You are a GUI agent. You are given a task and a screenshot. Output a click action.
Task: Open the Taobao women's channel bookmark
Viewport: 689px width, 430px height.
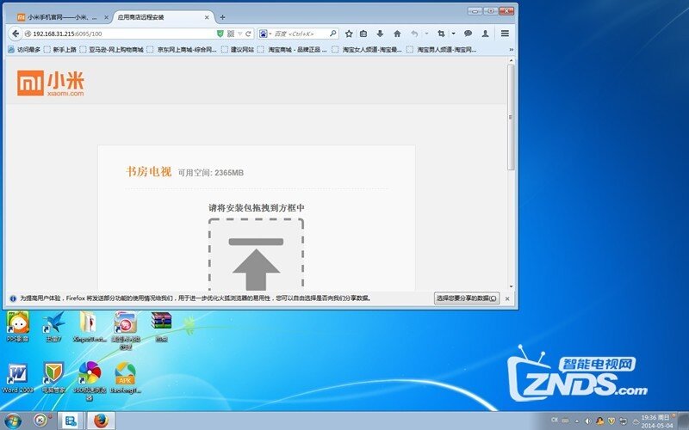tap(367, 50)
